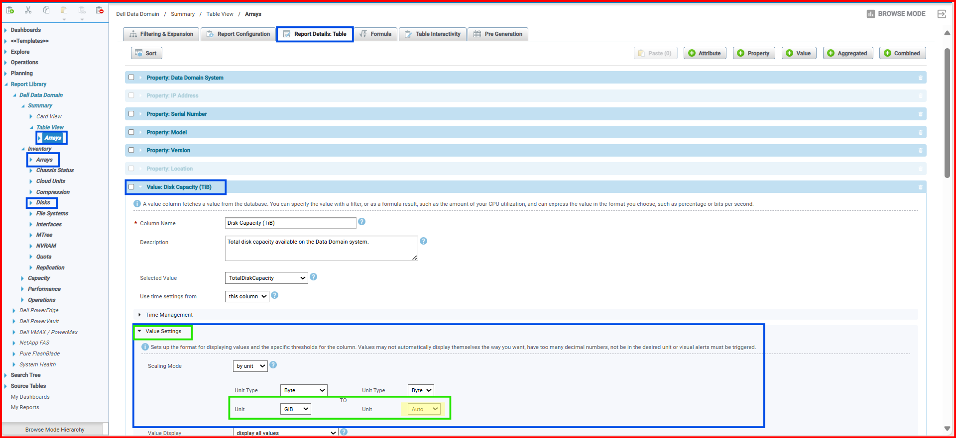Tick the Property: Location checkbox
The height and width of the screenshot is (438, 956).
(x=131, y=169)
